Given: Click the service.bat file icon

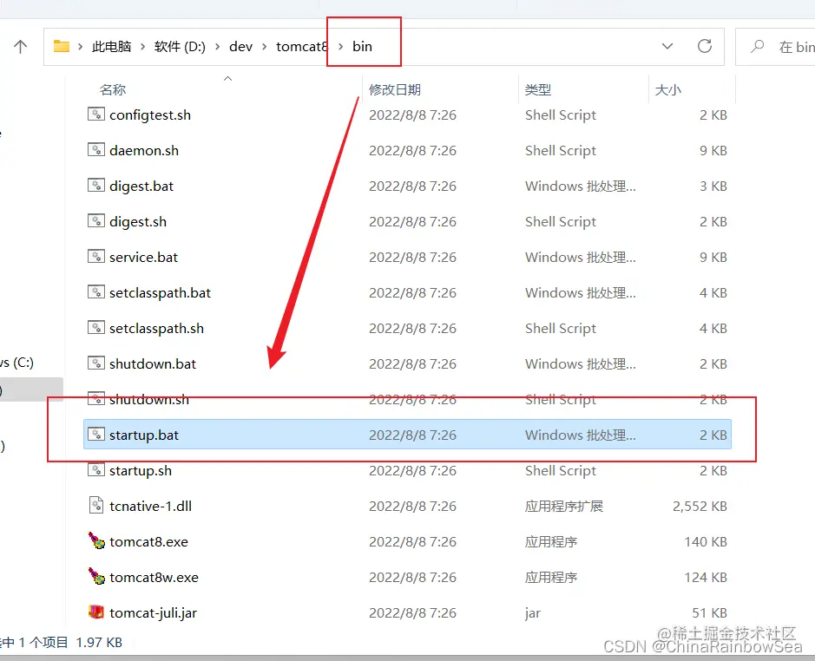Looking at the screenshot, I should 95,257.
